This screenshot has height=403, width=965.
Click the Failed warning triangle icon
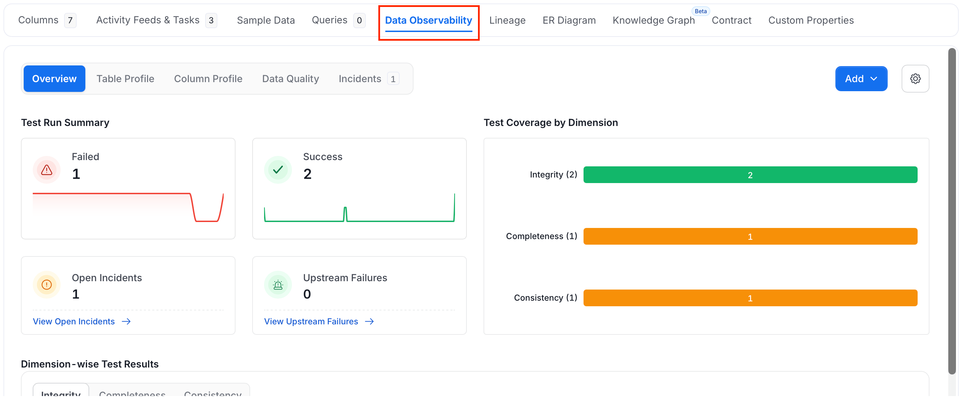point(47,169)
